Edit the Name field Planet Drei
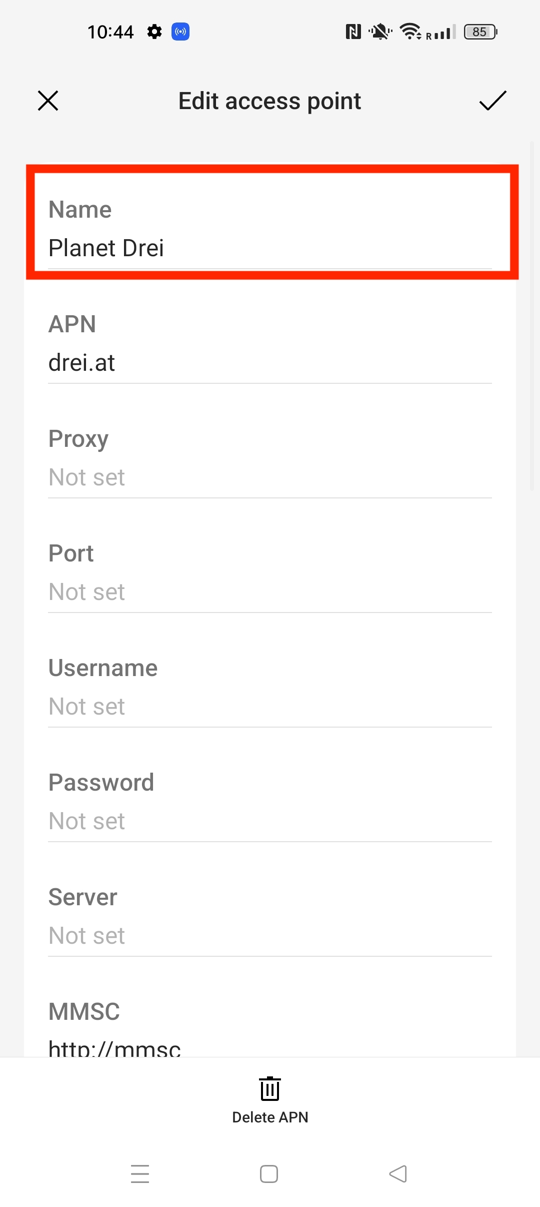This screenshot has height=1207, width=540. click(270, 248)
